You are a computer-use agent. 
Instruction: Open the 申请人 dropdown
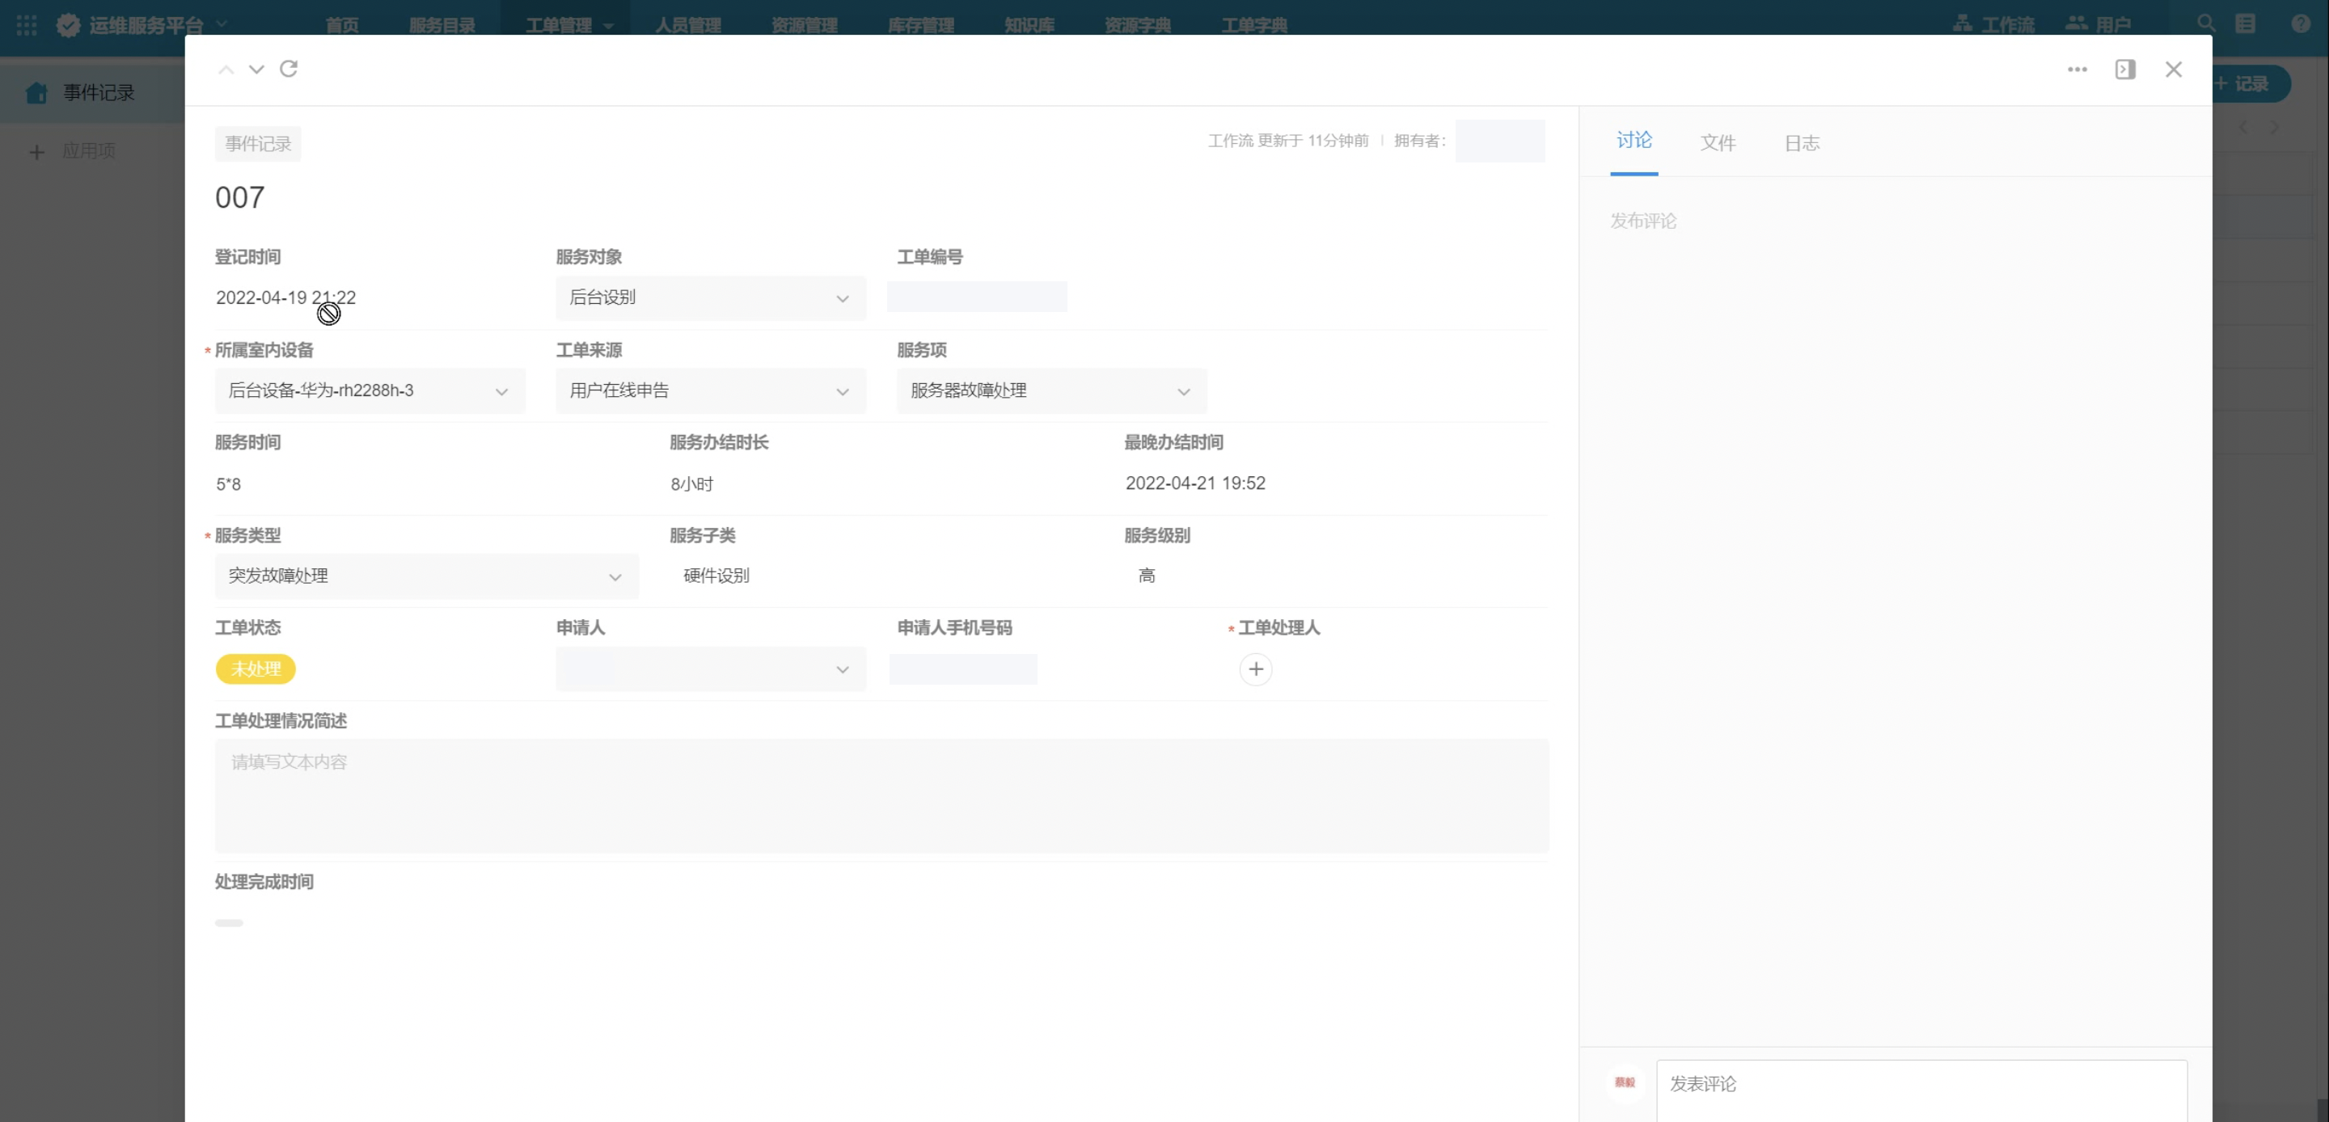click(x=711, y=669)
